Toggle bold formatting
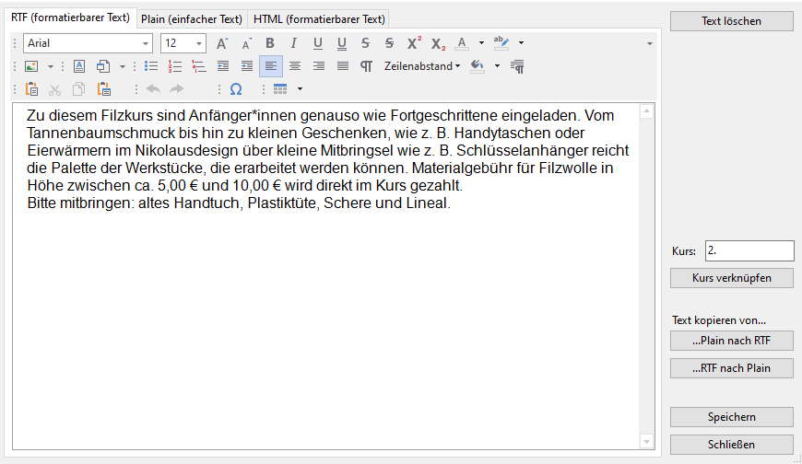 pyautogui.click(x=270, y=43)
